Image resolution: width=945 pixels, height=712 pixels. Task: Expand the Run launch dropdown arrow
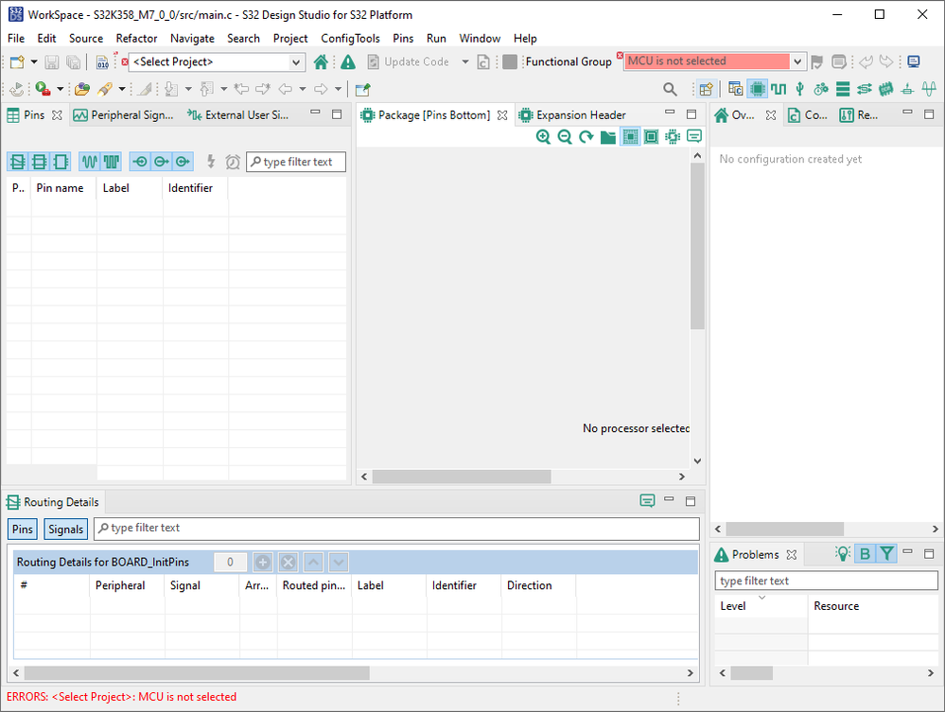click(60, 89)
